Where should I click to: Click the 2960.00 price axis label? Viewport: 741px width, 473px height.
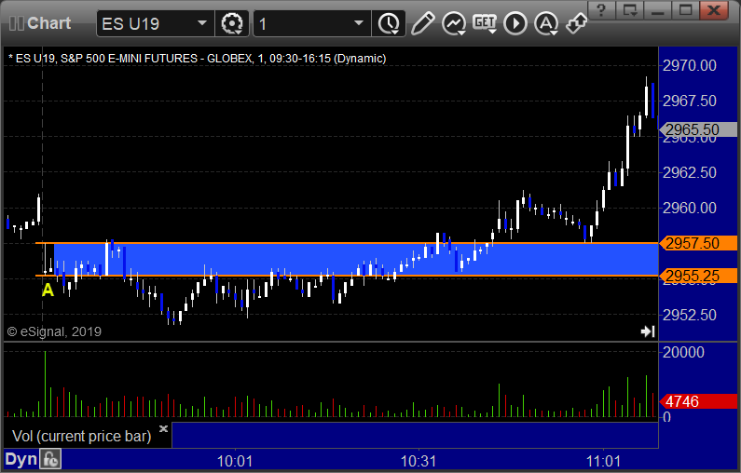[690, 208]
